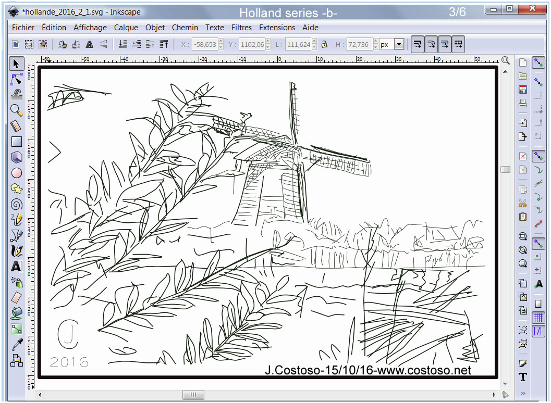
Task: Activate the star and polygon tool
Action: 16,188
